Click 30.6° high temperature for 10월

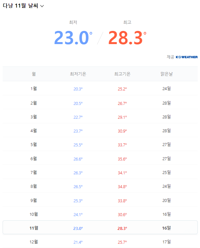point(122,215)
